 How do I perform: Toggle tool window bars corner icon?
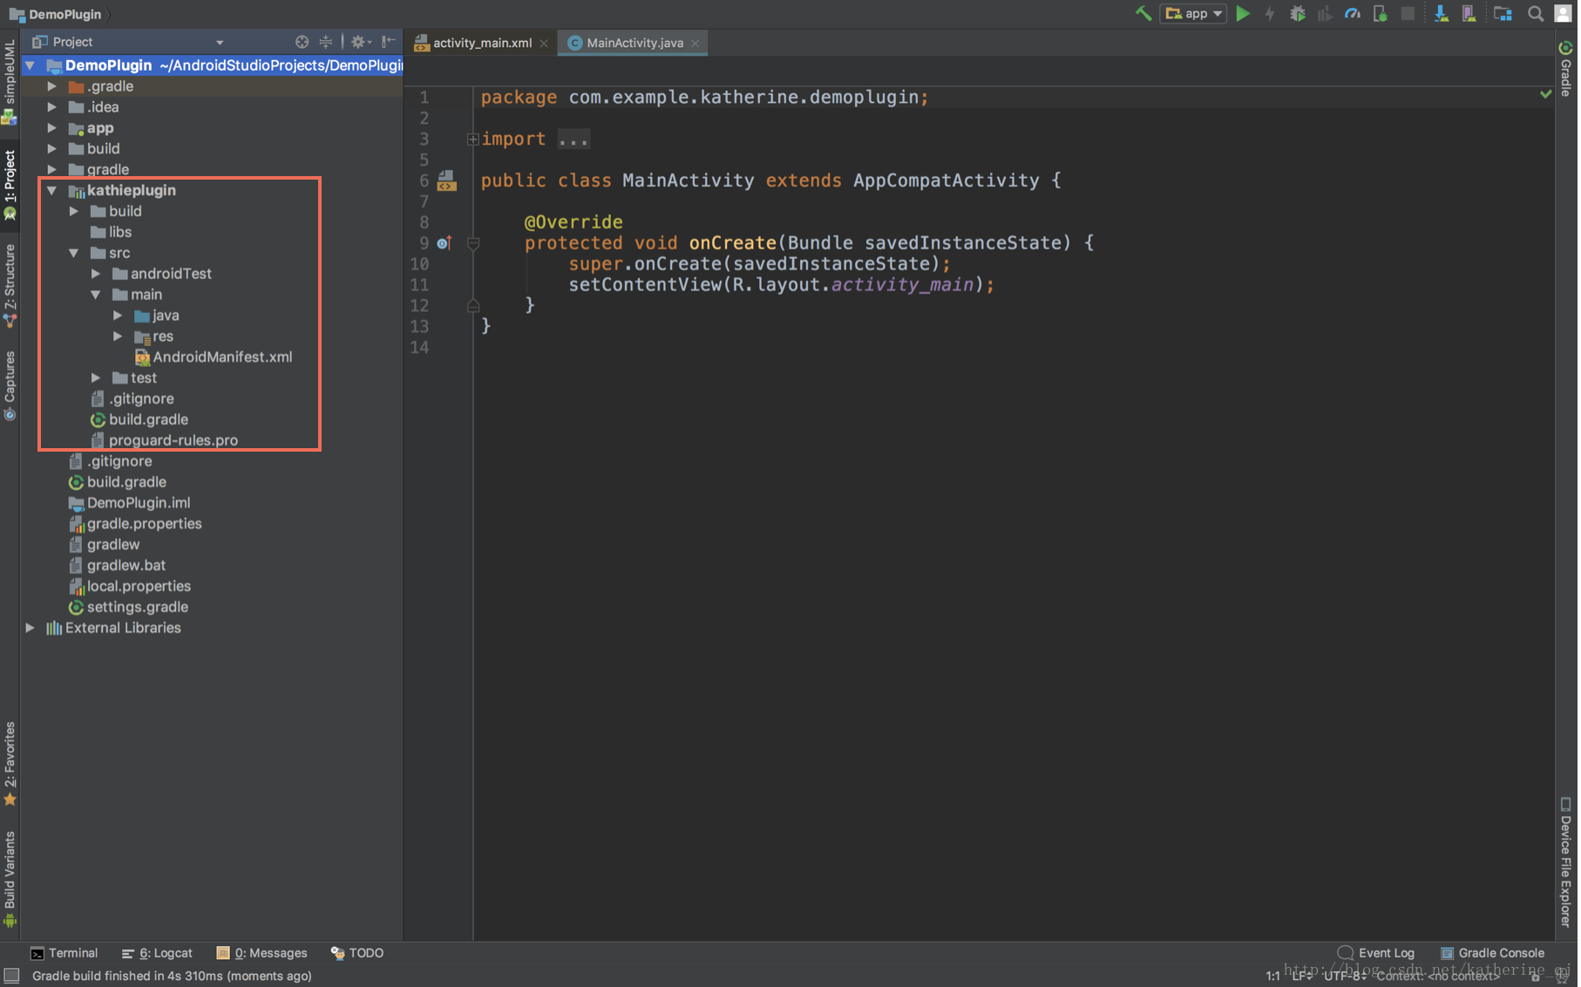tap(11, 976)
